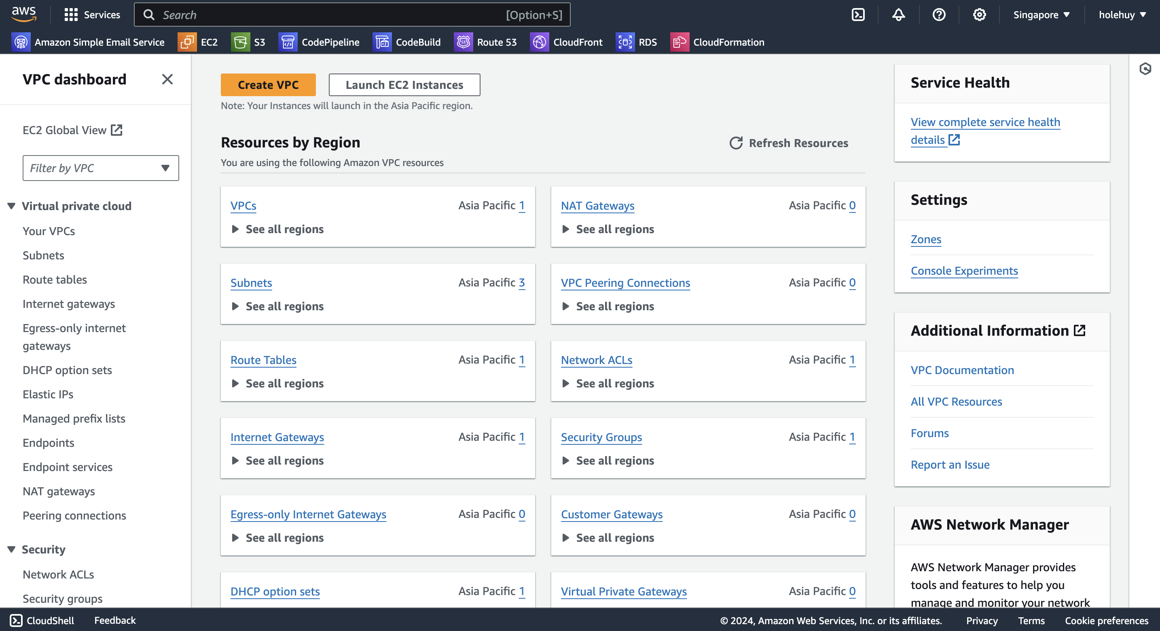
Task: Open the notifications bell
Action: pyautogui.click(x=898, y=15)
